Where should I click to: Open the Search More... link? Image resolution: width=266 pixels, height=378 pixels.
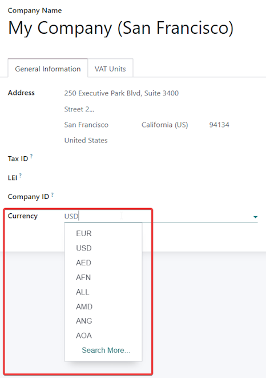point(106,350)
